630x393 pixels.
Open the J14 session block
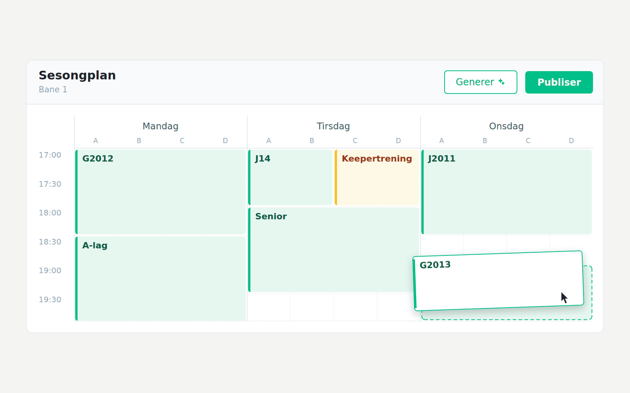point(290,177)
